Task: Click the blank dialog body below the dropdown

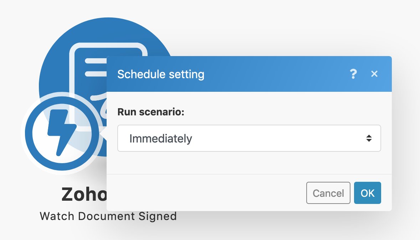Action: [x=249, y=163]
